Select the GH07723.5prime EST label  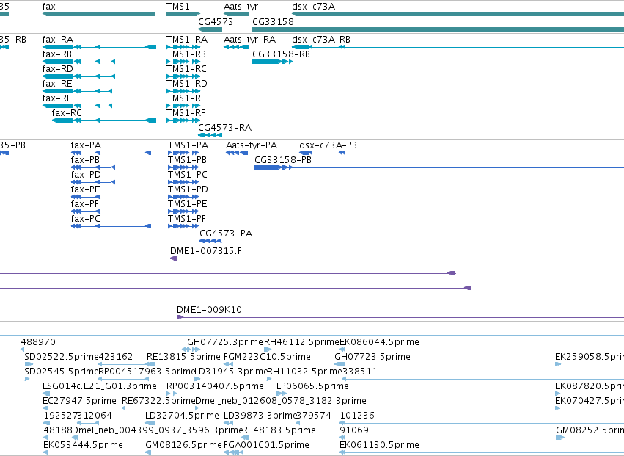pos(372,357)
